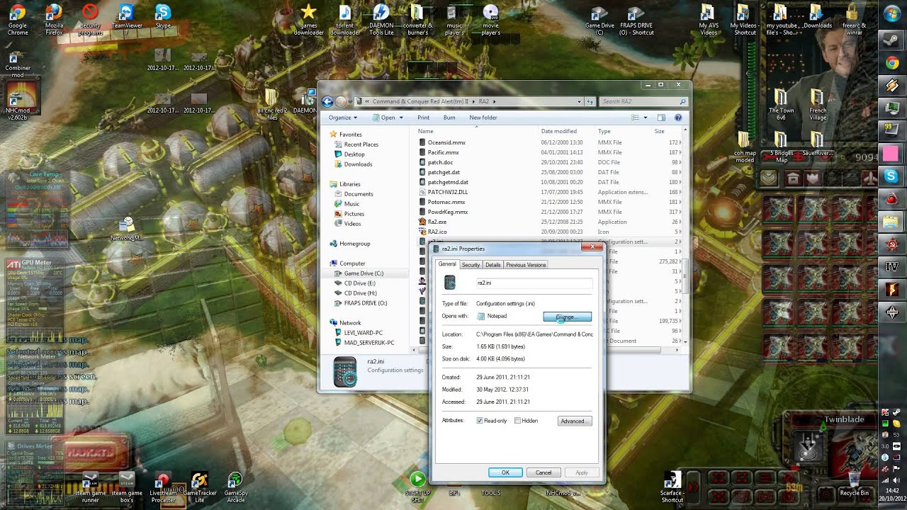Switch to the Security tab
Image resolution: width=907 pixels, height=510 pixels.
471,265
